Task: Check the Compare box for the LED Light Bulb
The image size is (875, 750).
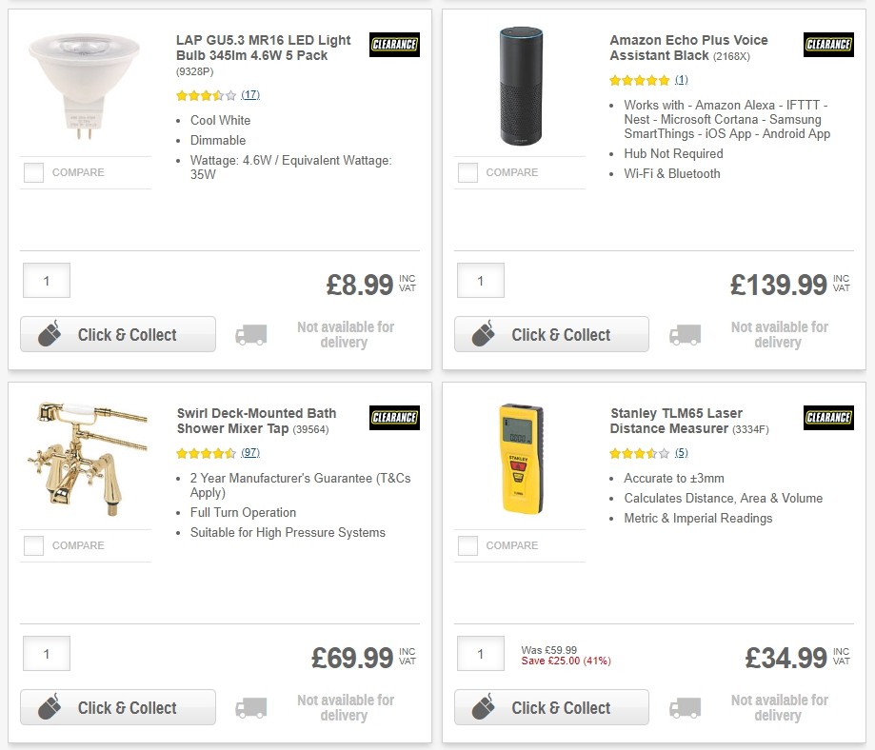Action: (33, 172)
